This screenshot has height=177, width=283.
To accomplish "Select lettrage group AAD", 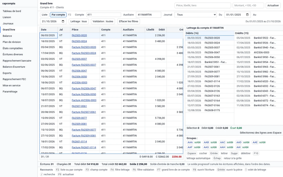I will pos(239,142).
